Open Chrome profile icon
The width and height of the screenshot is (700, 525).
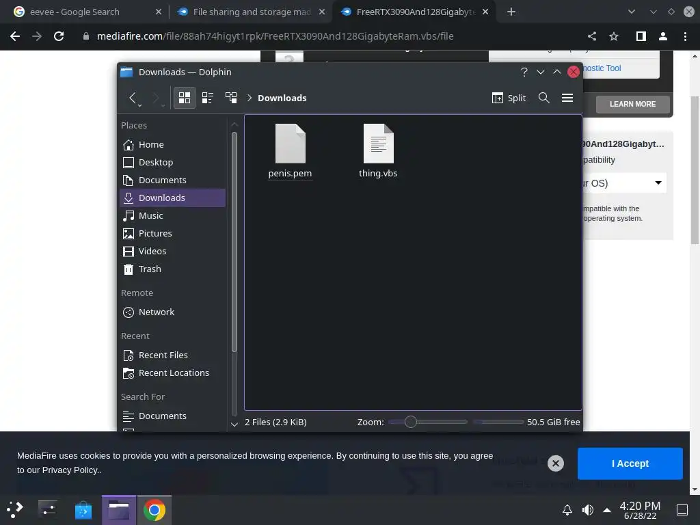tap(663, 37)
